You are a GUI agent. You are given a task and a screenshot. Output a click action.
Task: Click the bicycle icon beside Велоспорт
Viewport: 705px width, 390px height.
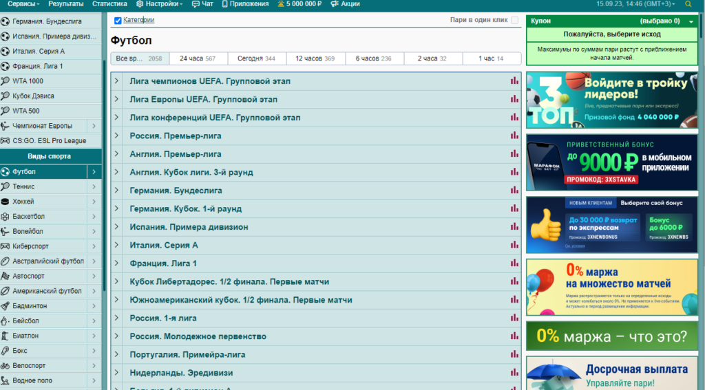[5, 365]
